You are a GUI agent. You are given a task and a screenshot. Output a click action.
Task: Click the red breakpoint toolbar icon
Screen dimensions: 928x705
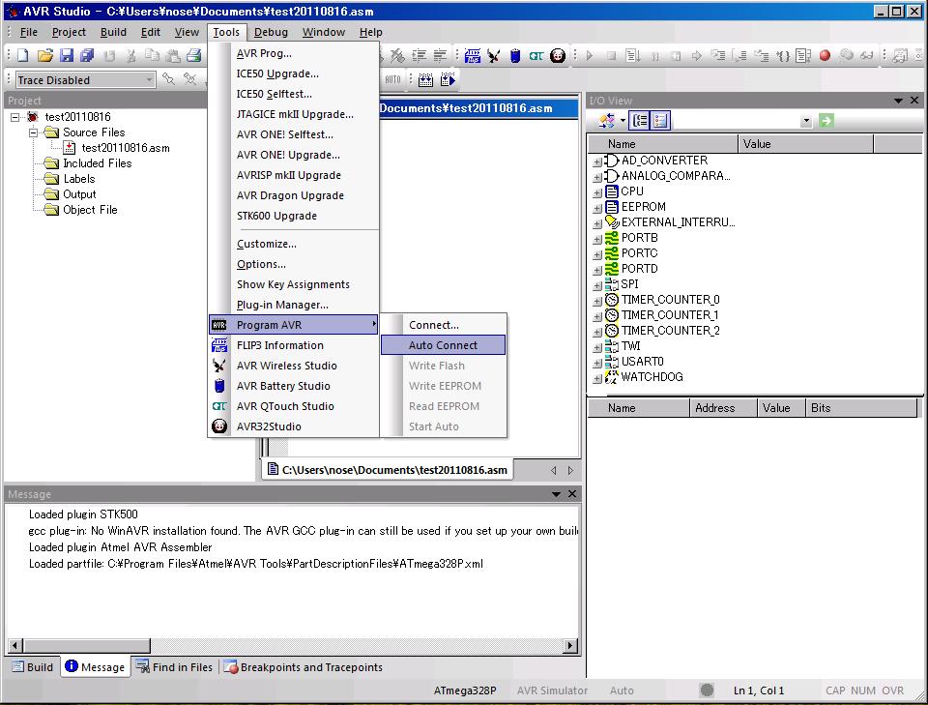[x=825, y=56]
